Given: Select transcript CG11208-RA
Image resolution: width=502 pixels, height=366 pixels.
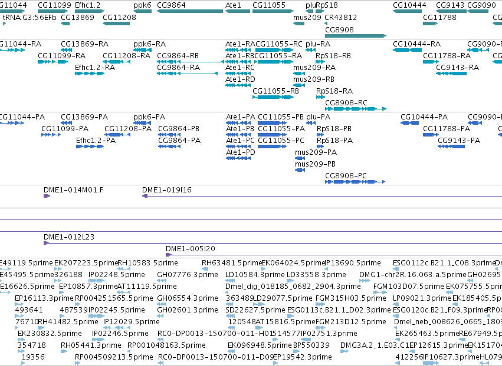Looking at the screenshot, I should (117, 62).
